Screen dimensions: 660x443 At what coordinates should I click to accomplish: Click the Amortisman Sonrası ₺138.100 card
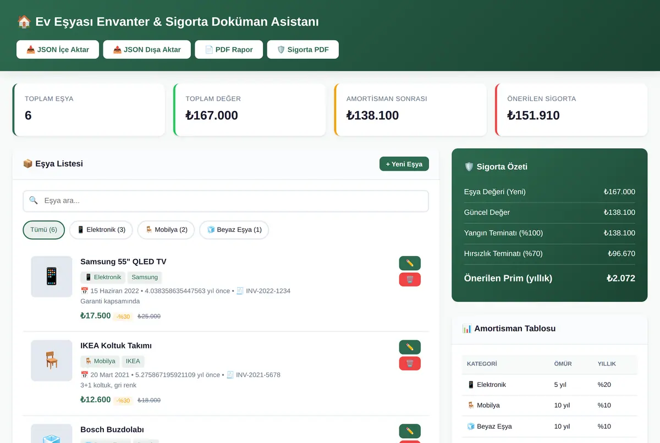tap(410, 109)
